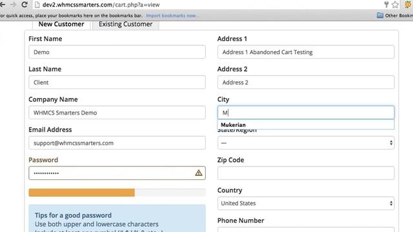Viewport: 413px width, 232px height.
Task: Click the Import bookmarks now link
Action: (171, 15)
